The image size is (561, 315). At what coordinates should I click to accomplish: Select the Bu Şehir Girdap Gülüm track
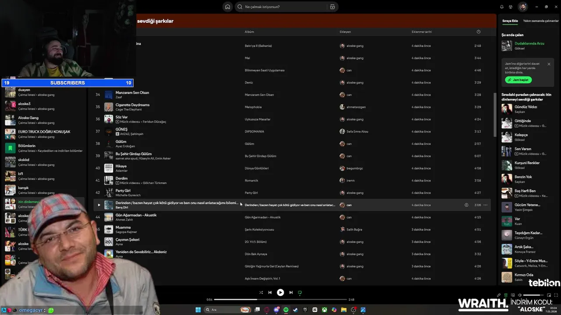point(134,154)
